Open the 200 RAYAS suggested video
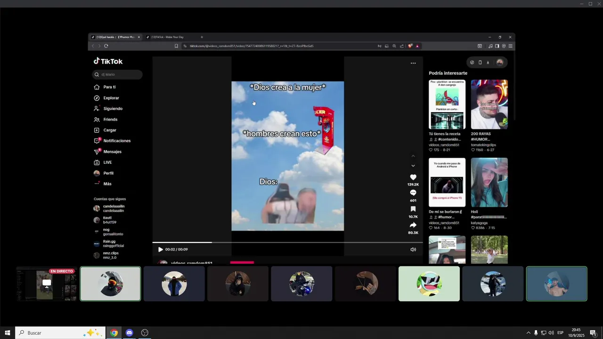 [x=489, y=104]
